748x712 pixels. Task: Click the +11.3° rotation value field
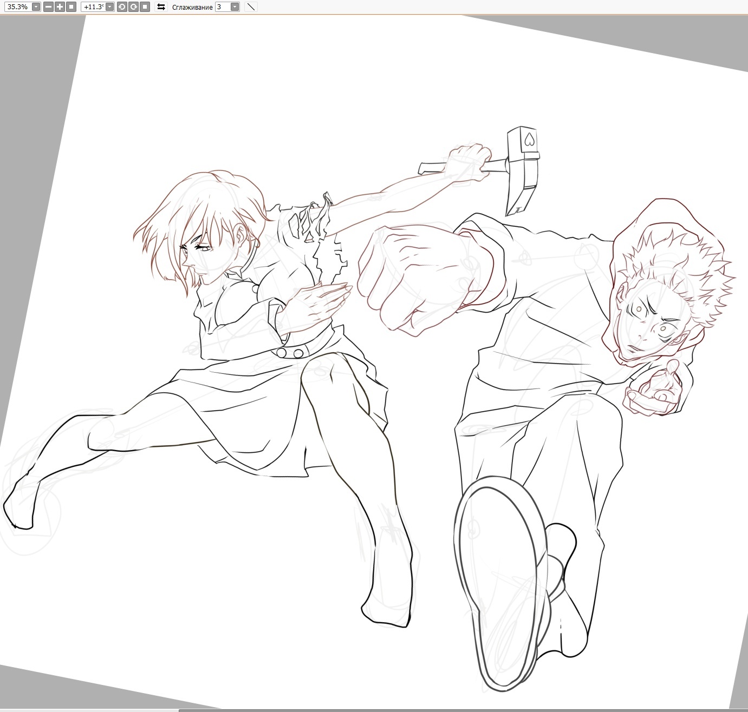point(93,7)
